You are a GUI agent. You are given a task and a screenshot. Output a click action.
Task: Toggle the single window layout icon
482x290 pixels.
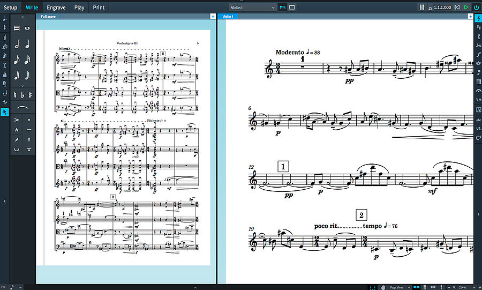292,8
